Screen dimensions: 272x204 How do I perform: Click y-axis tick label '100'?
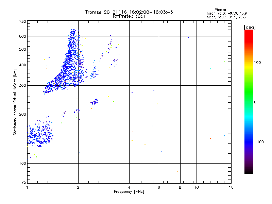(x=22, y=164)
